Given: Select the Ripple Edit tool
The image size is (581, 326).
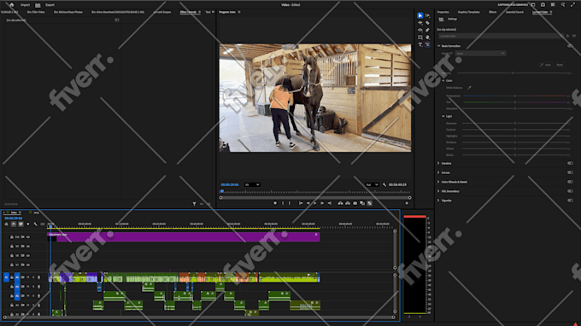Looking at the screenshot, I should (x=420, y=23).
